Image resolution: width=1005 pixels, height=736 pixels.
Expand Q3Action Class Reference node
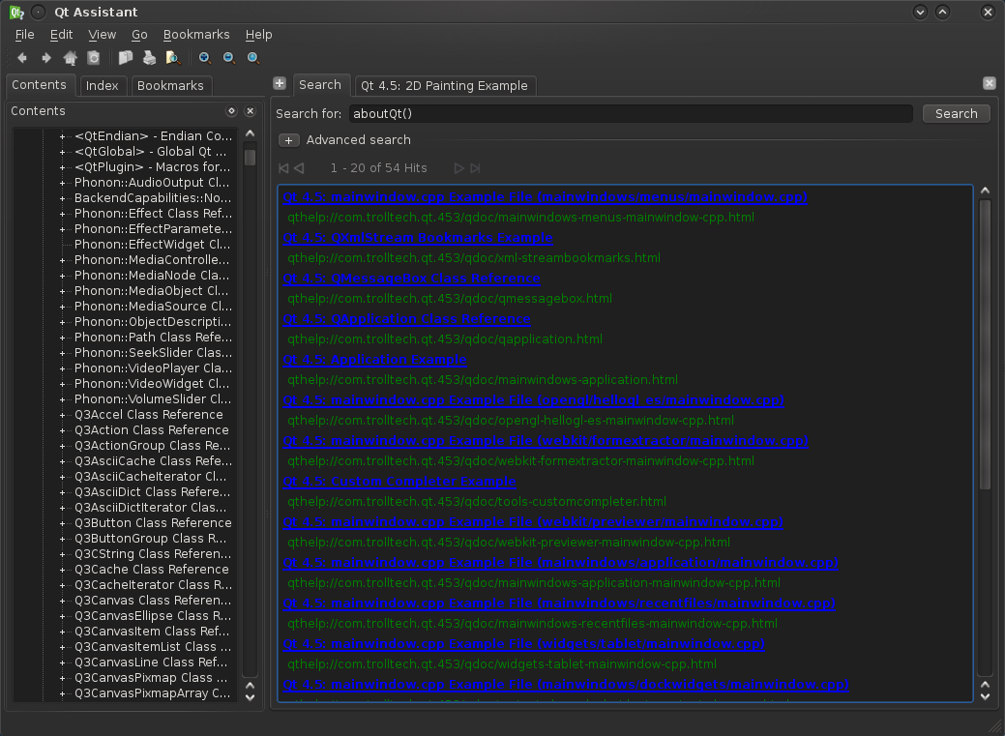(x=62, y=430)
